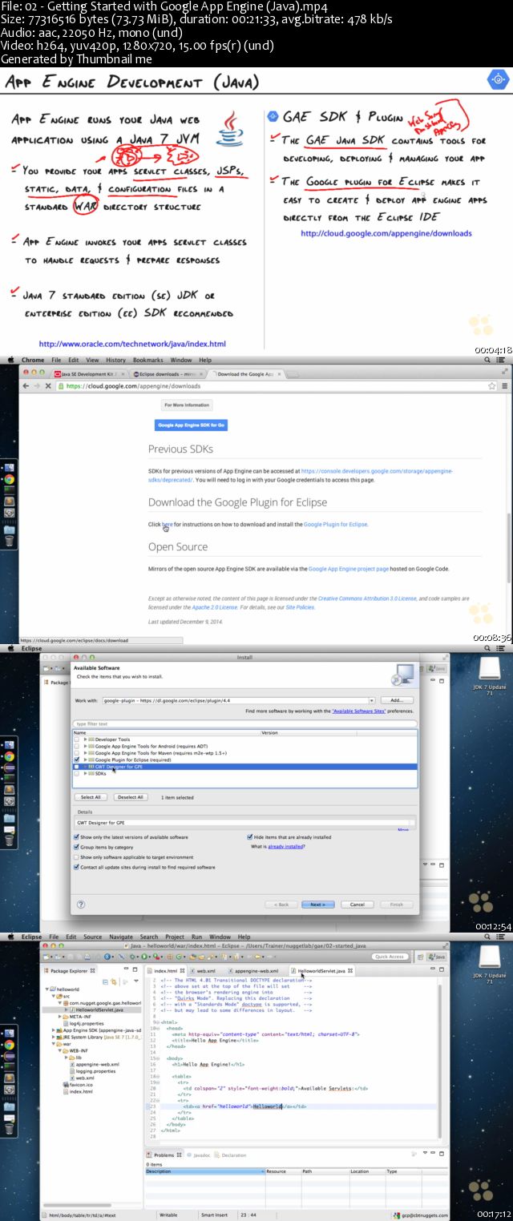Click the stop-loading X icon in Chrome

pos(48,386)
